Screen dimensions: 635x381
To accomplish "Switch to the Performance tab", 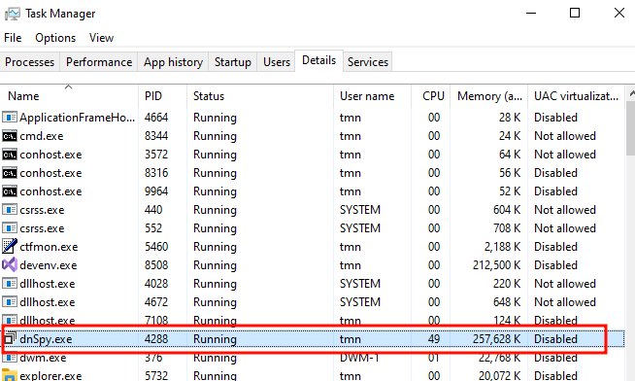I will click(x=99, y=62).
